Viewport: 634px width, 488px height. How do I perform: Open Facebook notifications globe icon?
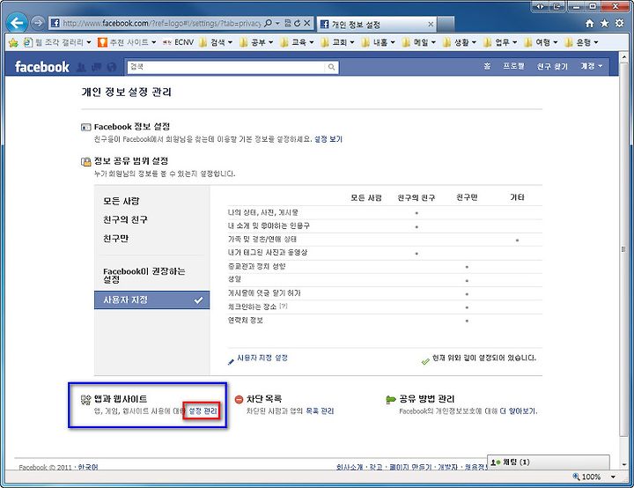(112, 67)
